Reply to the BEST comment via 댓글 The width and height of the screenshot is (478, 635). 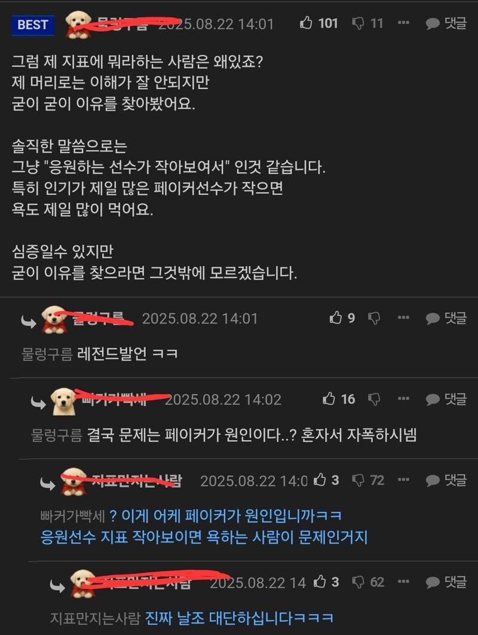point(446,23)
